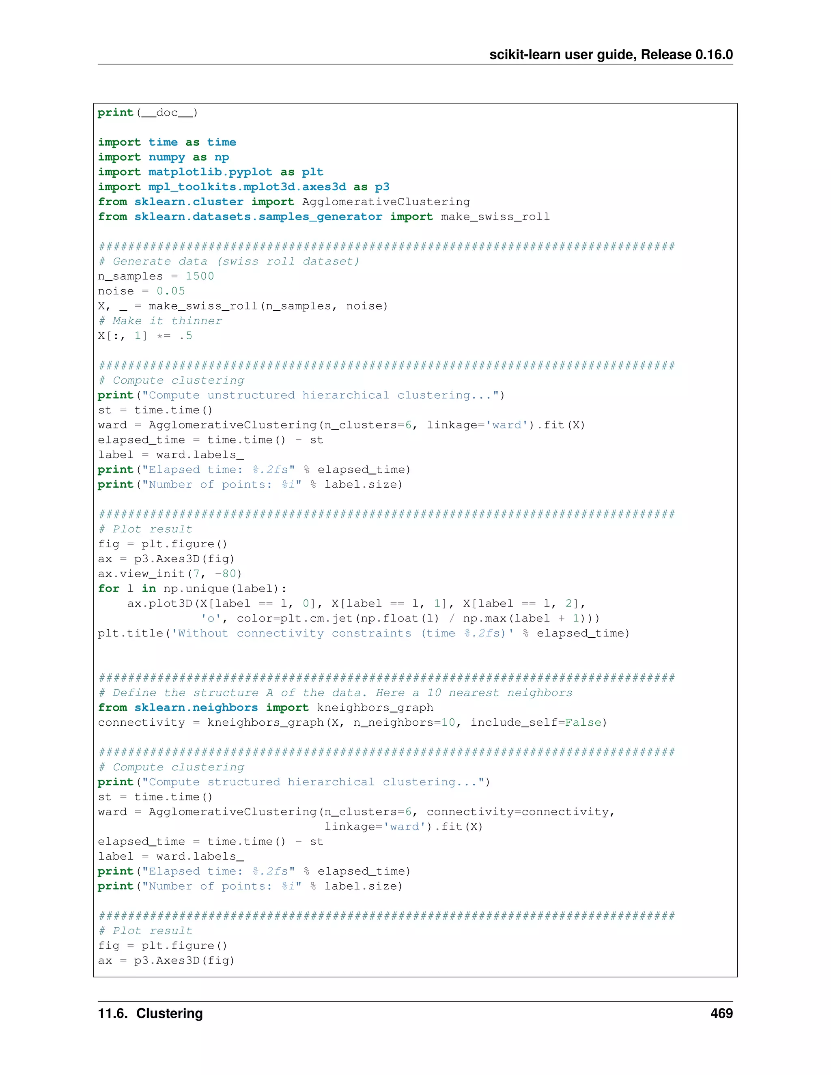This screenshot has height=1075, width=831.
Task: Click the 'from sklearn.neighbors import kneighbors_graph' line
Action: click(266, 707)
